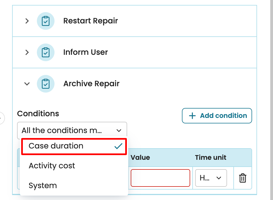Image resolution: width=273 pixels, height=200 pixels.
Task: Click the Time unit column header
Action: 211,158
